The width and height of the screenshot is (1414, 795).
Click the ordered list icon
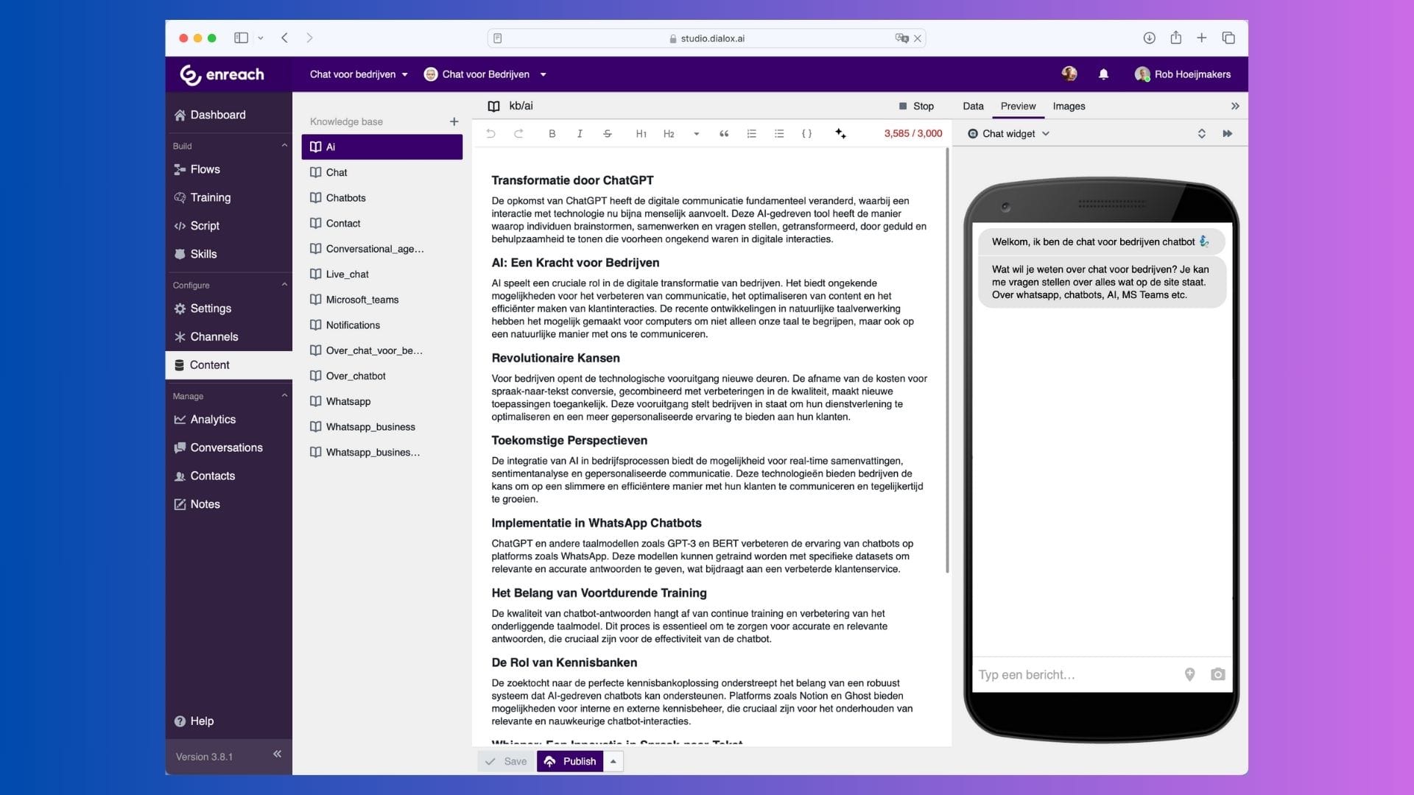pos(752,133)
